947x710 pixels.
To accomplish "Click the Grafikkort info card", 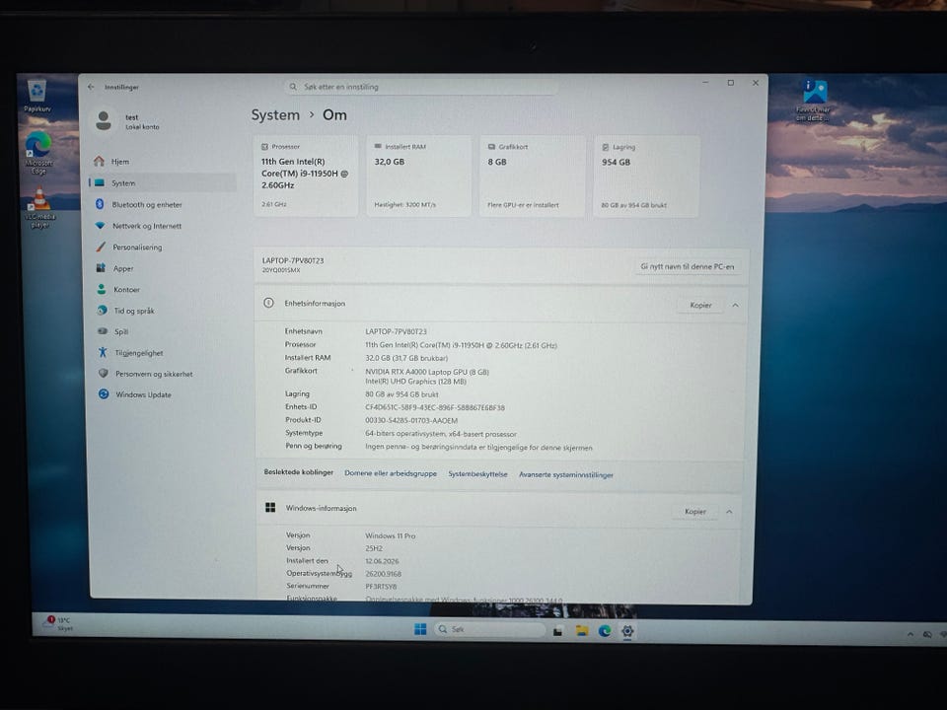I will [x=533, y=177].
